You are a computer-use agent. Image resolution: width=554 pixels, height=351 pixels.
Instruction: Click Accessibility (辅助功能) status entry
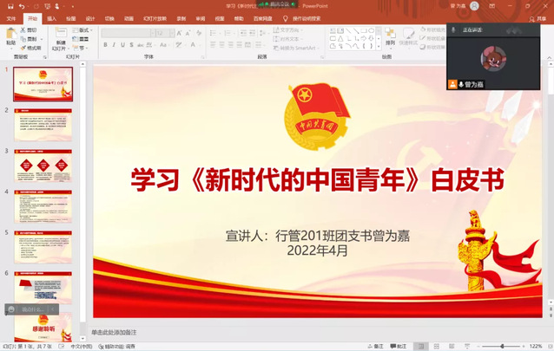[117, 347]
